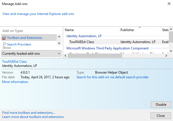Click the horizontal scrollbar thumb
This screenshot has width=173, height=121.
[95, 56]
